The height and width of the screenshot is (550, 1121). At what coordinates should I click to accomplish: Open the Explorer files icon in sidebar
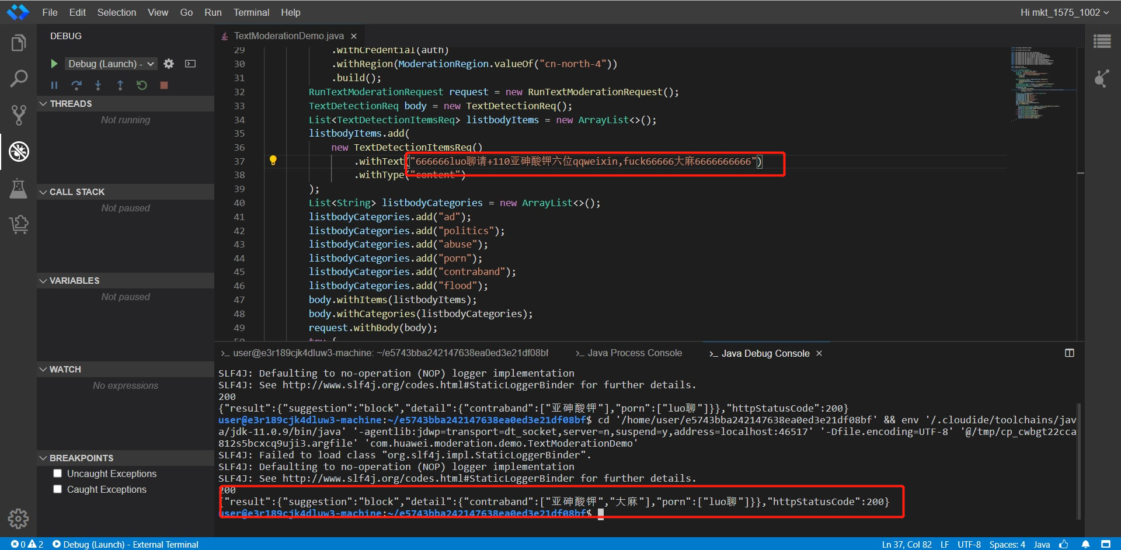[x=19, y=43]
